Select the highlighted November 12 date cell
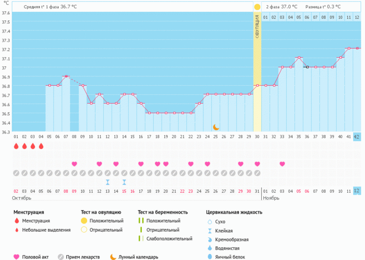This screenshot has height=260, width=365. (357, 190)
